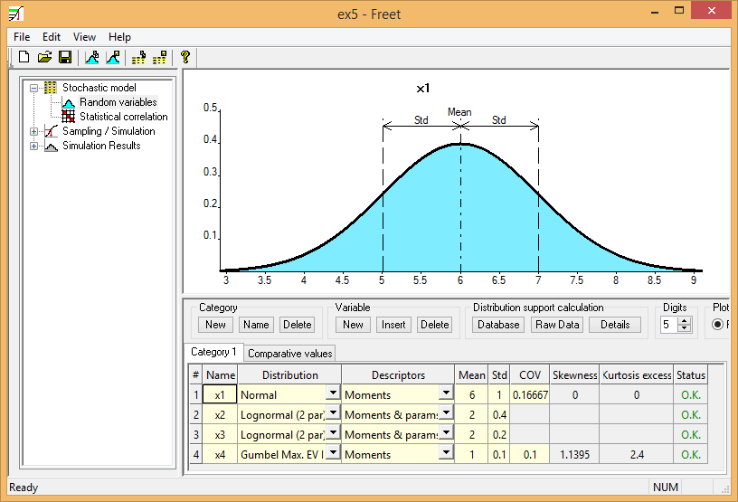This screenshot has height=502, width=738.
Task: Click the Raw Data button
Action: click(557, 325)
